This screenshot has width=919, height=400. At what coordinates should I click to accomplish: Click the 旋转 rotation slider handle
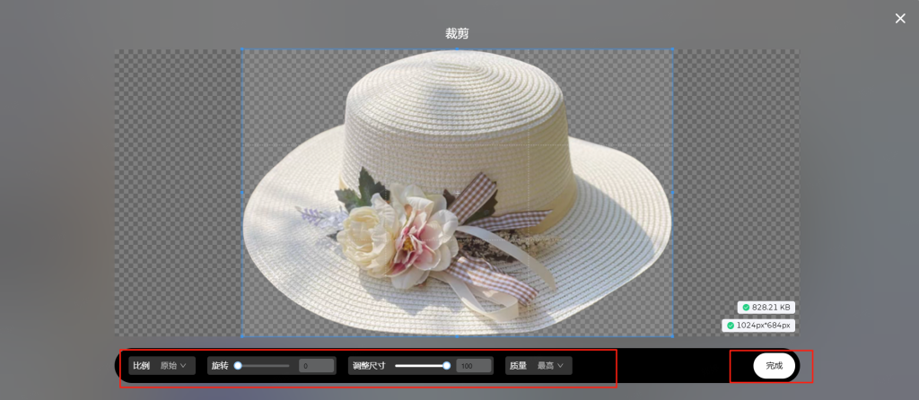coord(238,365)
